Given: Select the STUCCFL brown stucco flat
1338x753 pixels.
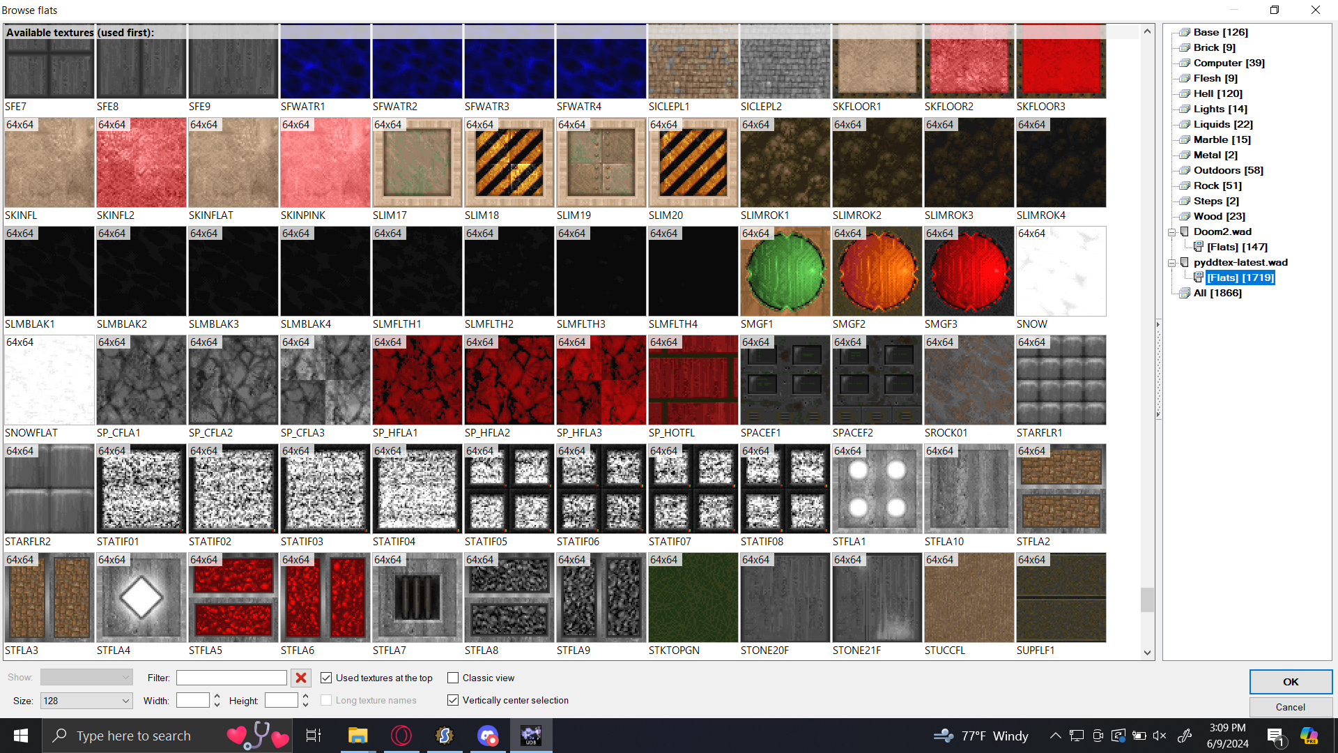Looking at the screenshot, I should pyautogui.click(x=969, y=598).
